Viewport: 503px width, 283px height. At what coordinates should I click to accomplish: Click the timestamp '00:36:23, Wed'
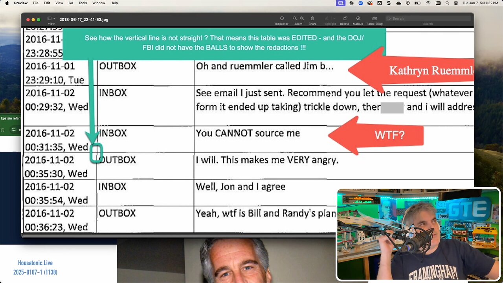(x=56, y=227)
